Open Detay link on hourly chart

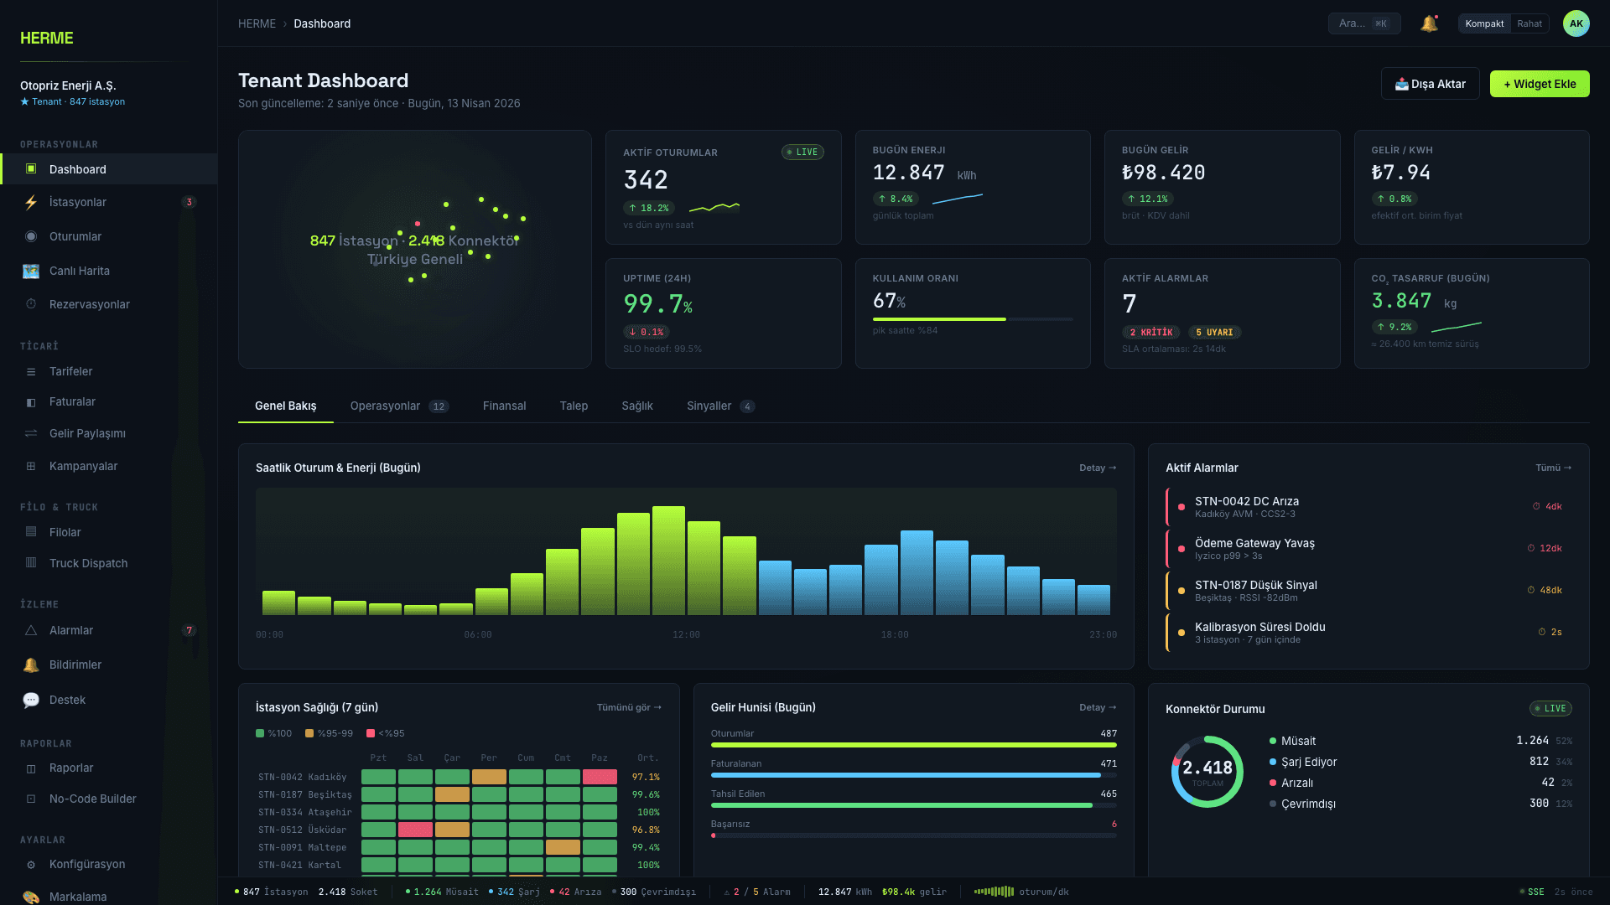(1098, 468)
